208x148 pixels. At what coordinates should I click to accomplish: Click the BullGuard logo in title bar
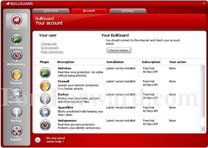[x=19, y=4]
